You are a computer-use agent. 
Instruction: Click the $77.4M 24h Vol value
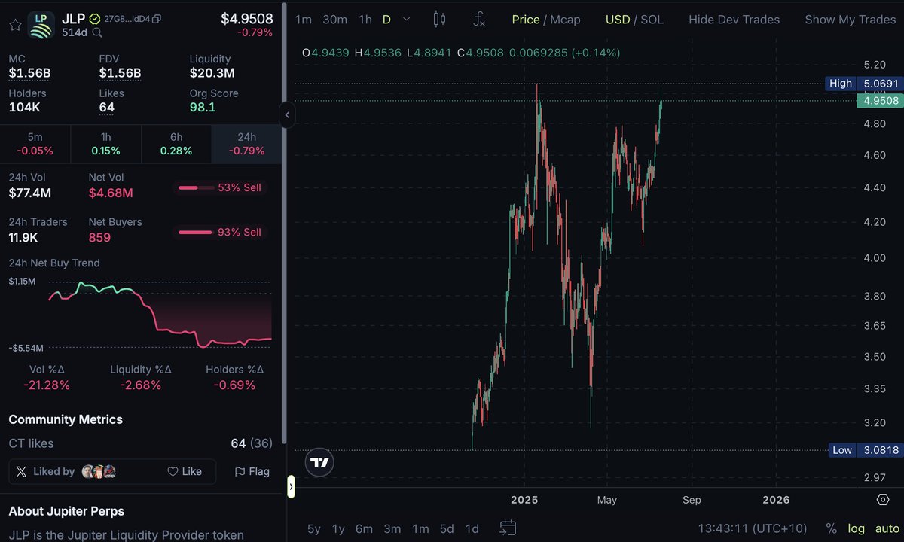30,193
